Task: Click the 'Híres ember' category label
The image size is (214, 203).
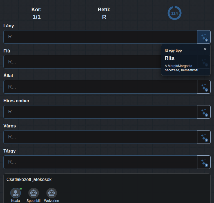Action: point(16,101)
